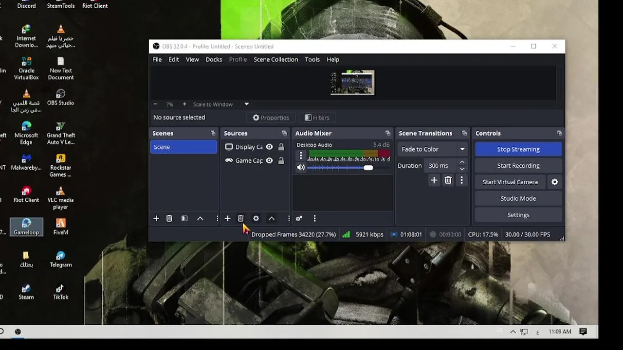
Task: Float the Sources dock using its header icon
Action: 284,133
